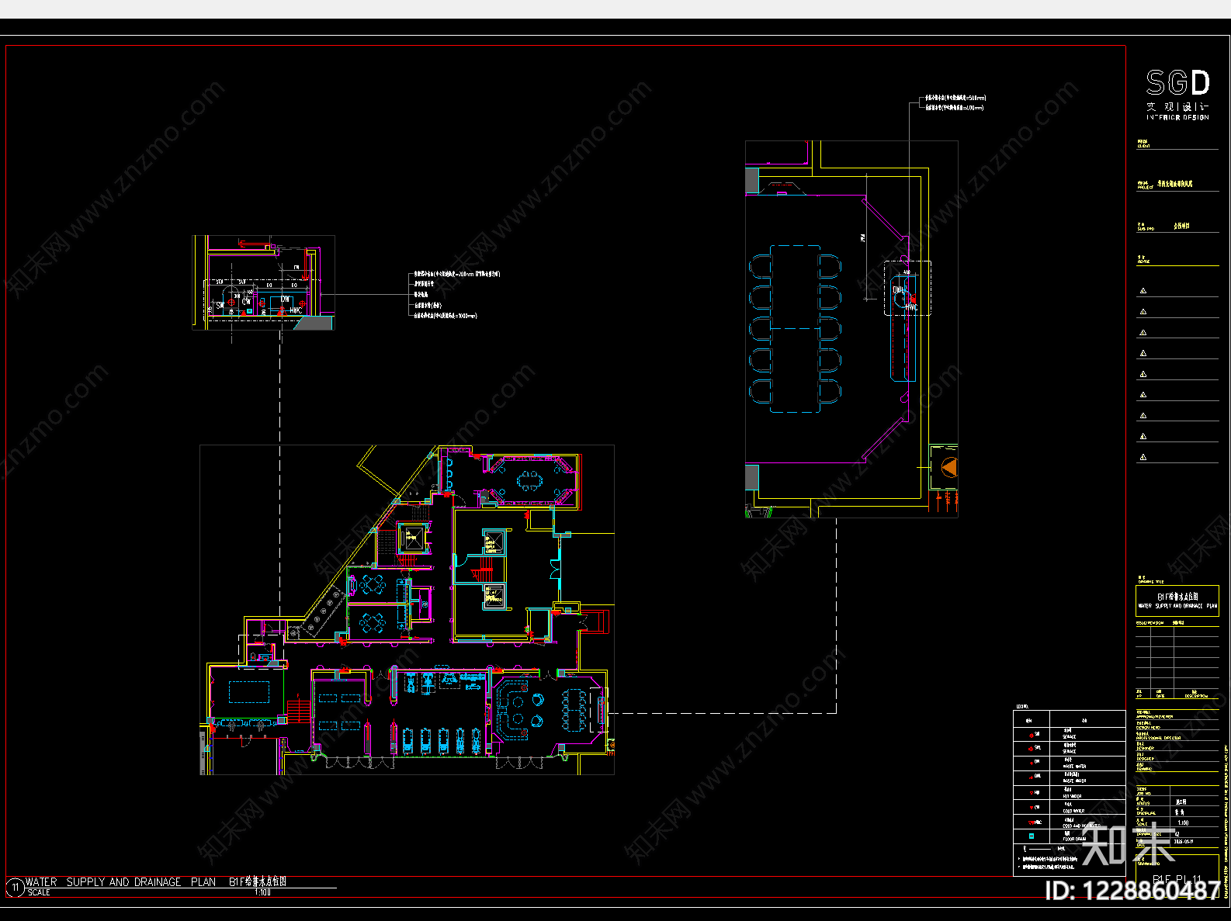1231x921 pixels.
Task: Click the "HOT WATER" legend label
Action: (x=1073, y=796)
